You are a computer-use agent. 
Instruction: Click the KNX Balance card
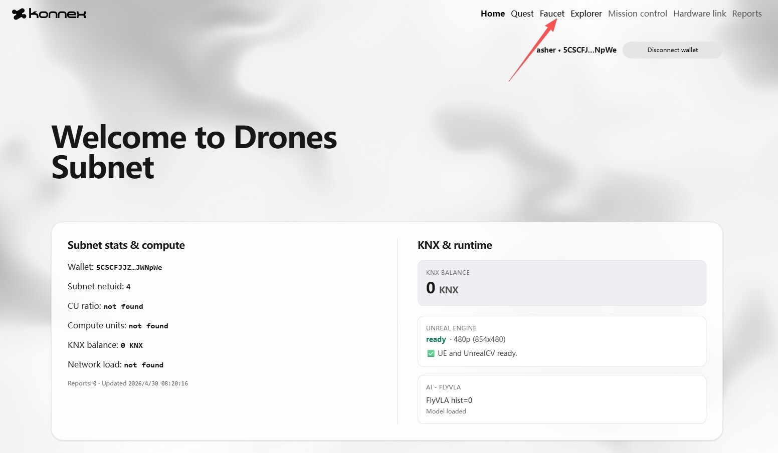point(561,283)
